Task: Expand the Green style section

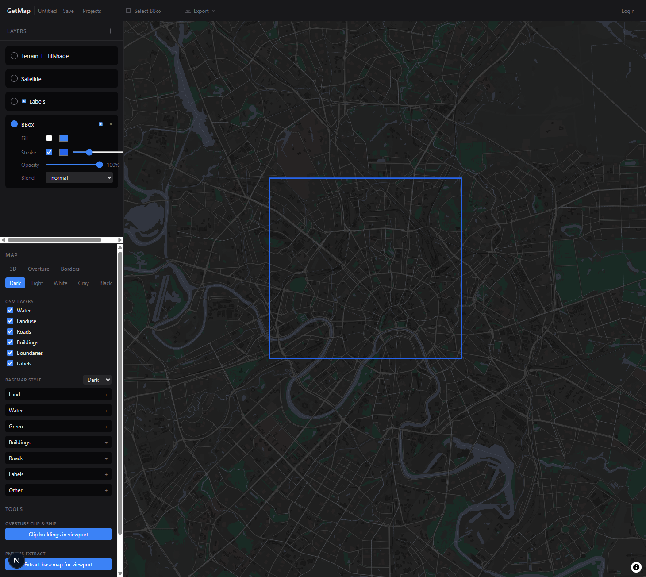Action: pos(58,426)
